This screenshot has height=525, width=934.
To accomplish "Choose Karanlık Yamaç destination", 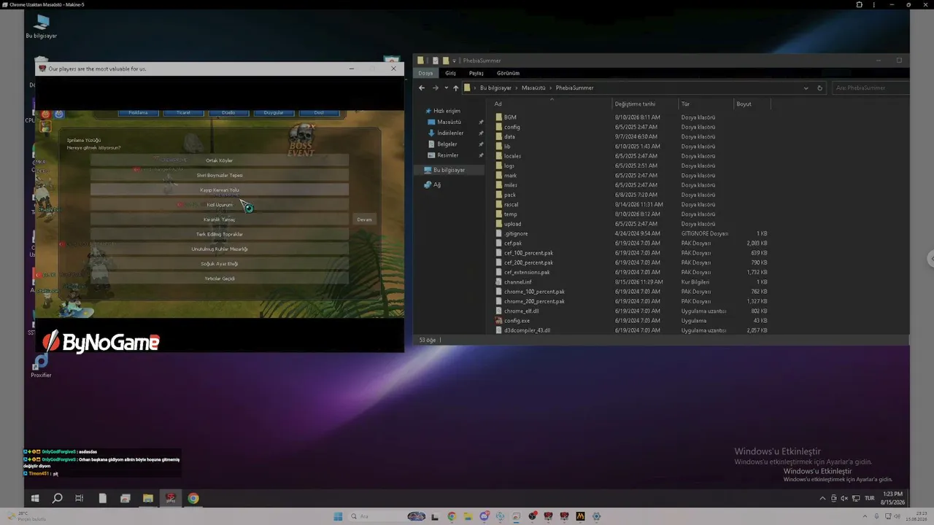I will tap(220, 219).
